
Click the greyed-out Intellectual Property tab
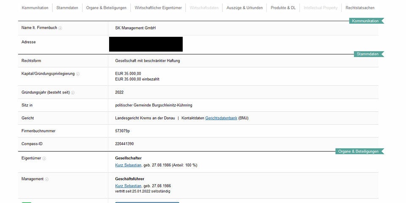point(321,8)
